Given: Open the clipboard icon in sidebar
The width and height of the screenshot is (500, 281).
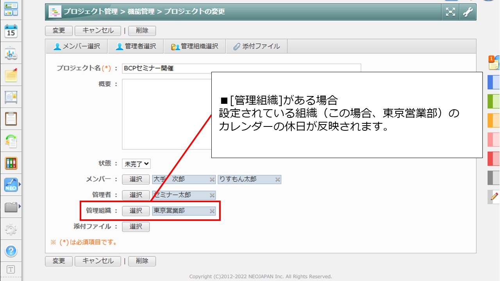Looking at the screenshot, I should pos(11,119).
